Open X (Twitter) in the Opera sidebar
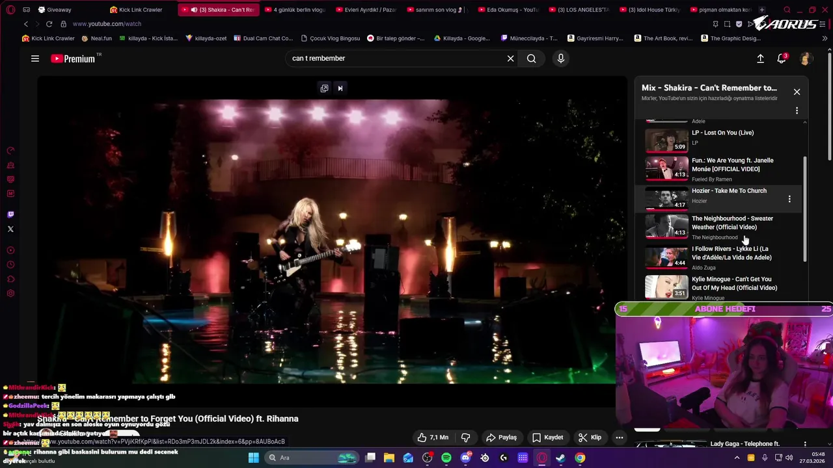833x468 pixels. [x=10, y=229]
